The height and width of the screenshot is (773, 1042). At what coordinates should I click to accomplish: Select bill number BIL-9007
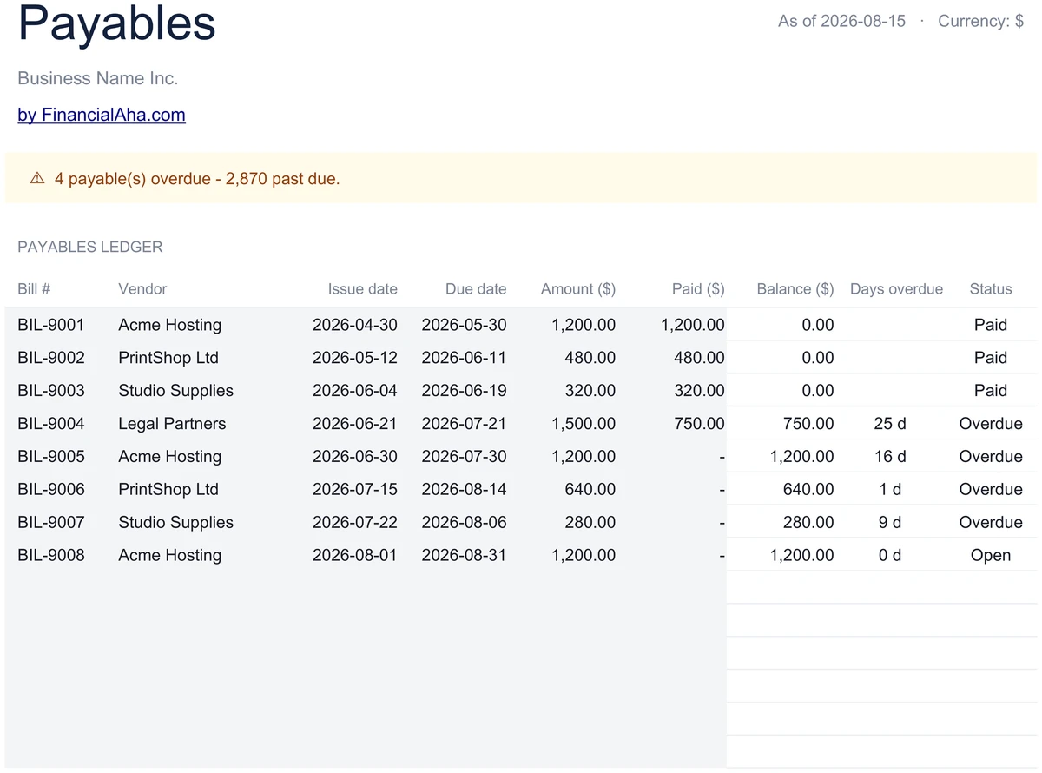(x=51, y=523)
